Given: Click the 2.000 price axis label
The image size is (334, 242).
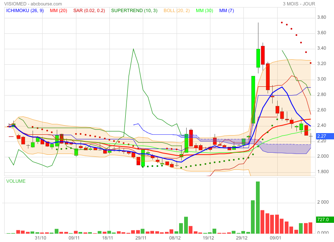Looking at the screenshot, I should (x=323, y=156).
